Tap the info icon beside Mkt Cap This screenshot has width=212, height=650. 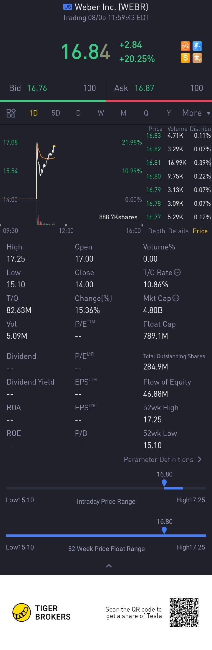(x=176, y=298)
